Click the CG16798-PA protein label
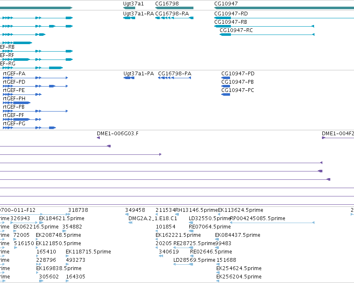Image resolution: width=354 pixels, height=283 pixels. pos(175,74)
